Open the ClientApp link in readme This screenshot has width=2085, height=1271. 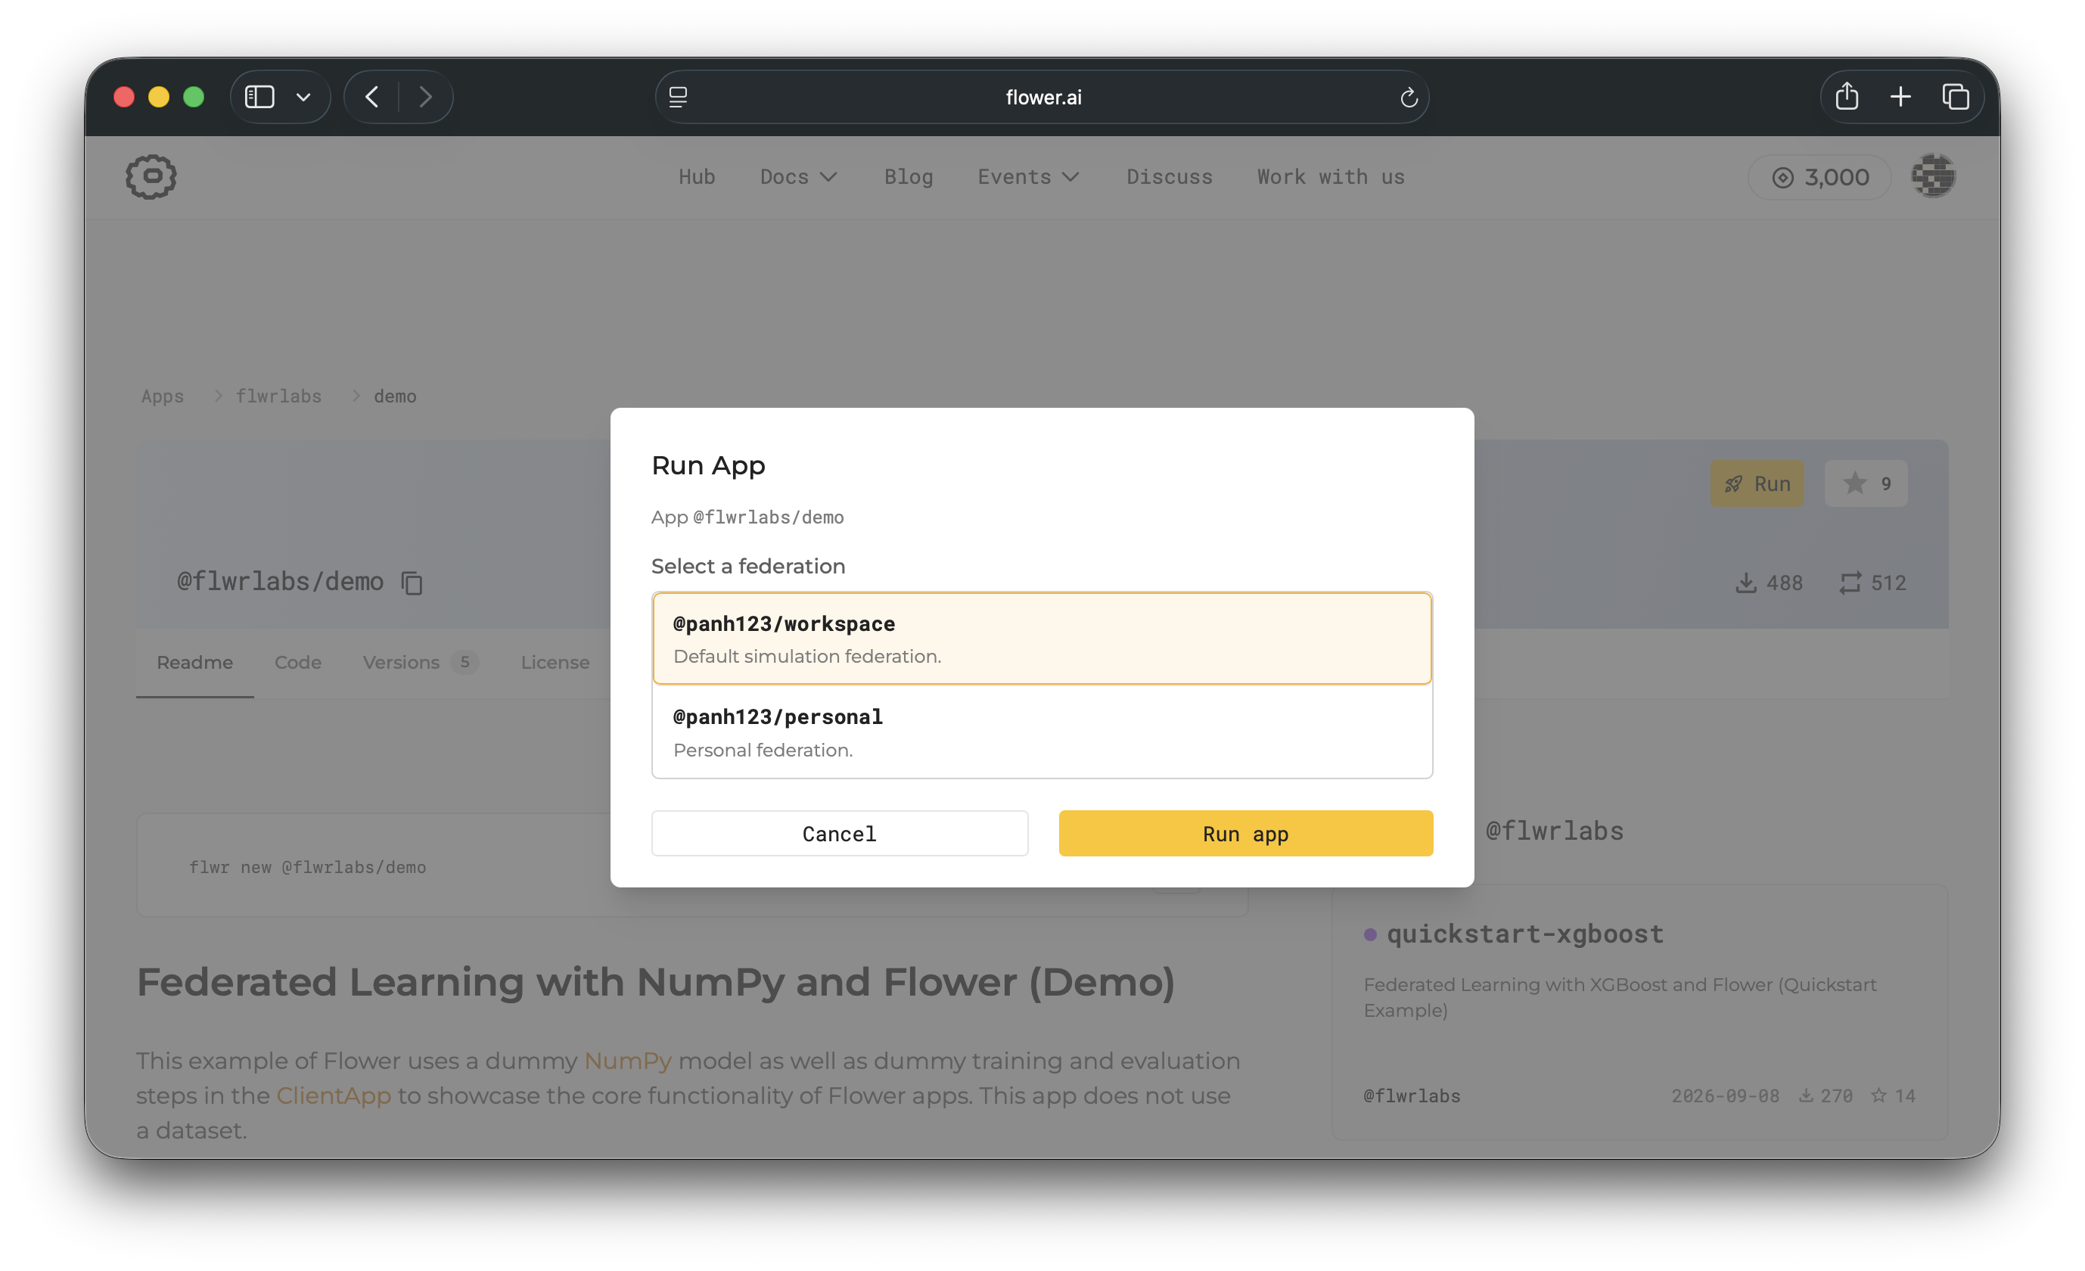(x=334, y=1095)
